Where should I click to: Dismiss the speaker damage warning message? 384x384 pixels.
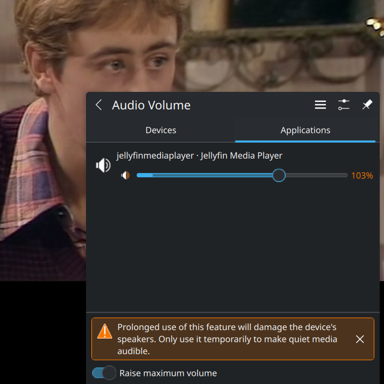[x=360, y=339]
